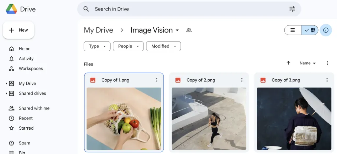The height and width of the screenshot is (154, 337).
Task: Open the Modified filter dropdown
Action: 163,46
